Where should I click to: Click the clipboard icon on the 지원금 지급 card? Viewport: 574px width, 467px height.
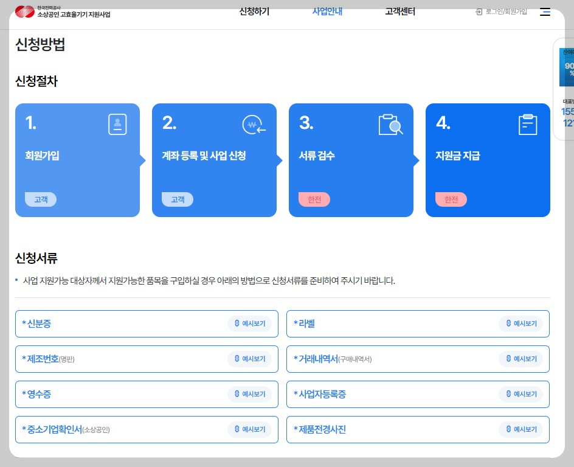(x=527, y=124)
